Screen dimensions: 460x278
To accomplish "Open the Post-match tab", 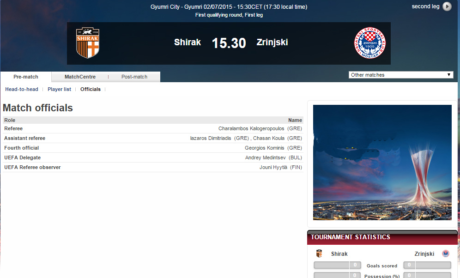I will (134, 77).
